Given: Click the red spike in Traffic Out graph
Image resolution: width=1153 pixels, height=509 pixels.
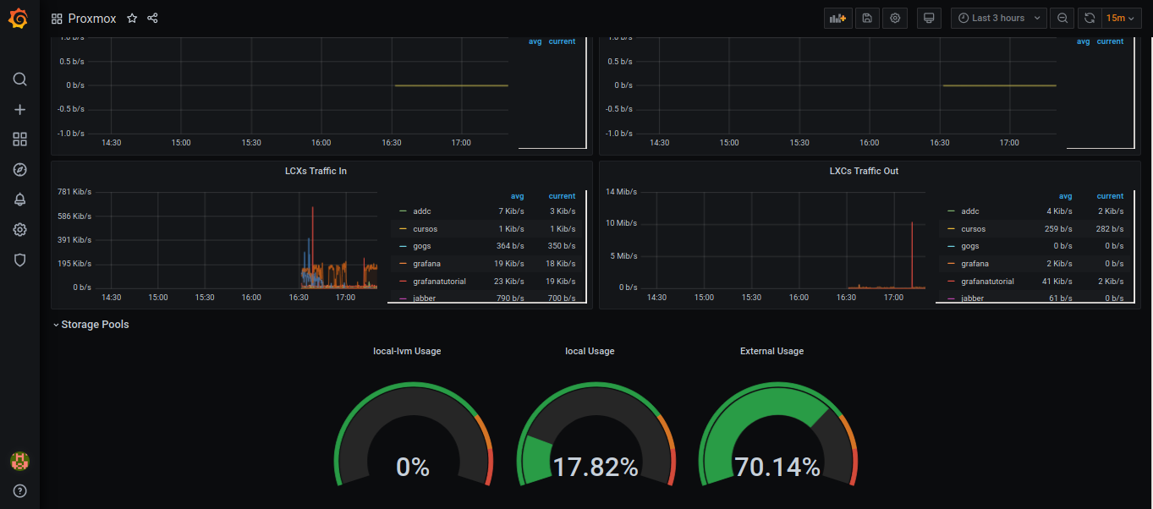Looking at the screenshot, I should 912,254.
